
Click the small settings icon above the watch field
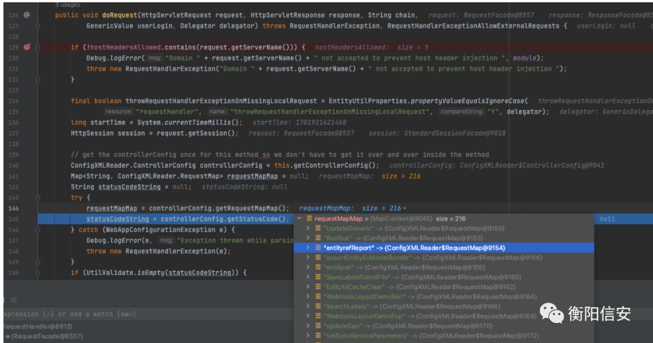[x=13, y=300]
